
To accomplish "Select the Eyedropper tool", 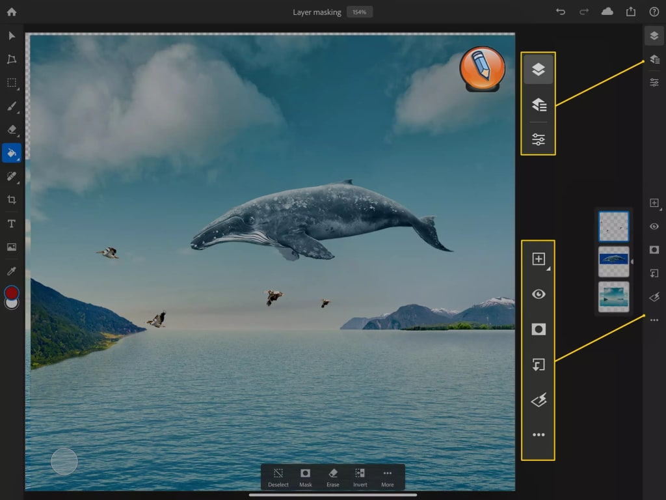I will (12, 270).
